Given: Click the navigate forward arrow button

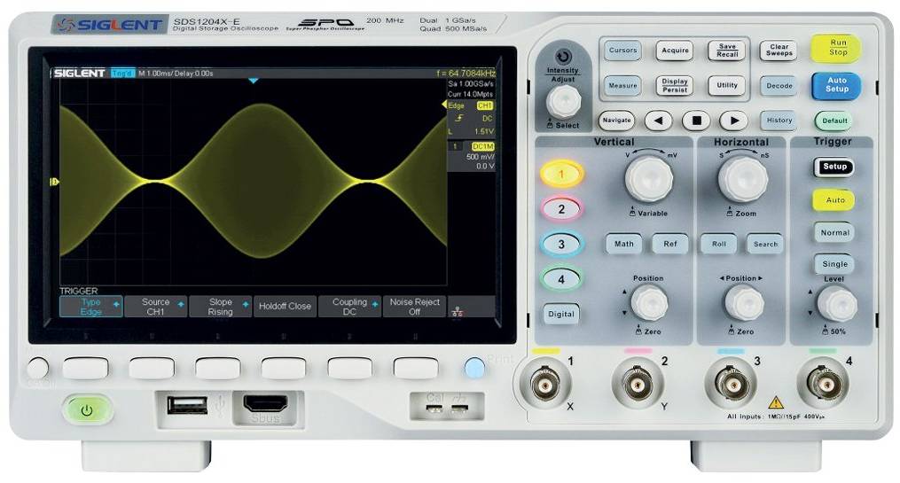Looking at the screenshot, I should (x=734, y=121).
